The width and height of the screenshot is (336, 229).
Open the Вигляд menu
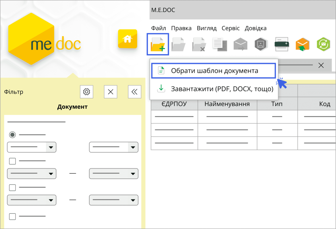tap(206, 28)
